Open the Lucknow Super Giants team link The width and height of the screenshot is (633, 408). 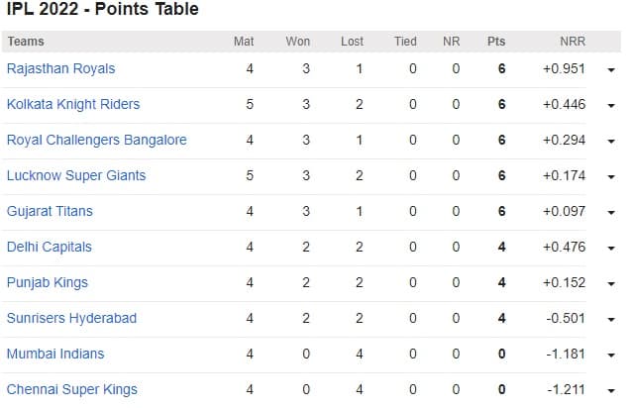76,175
